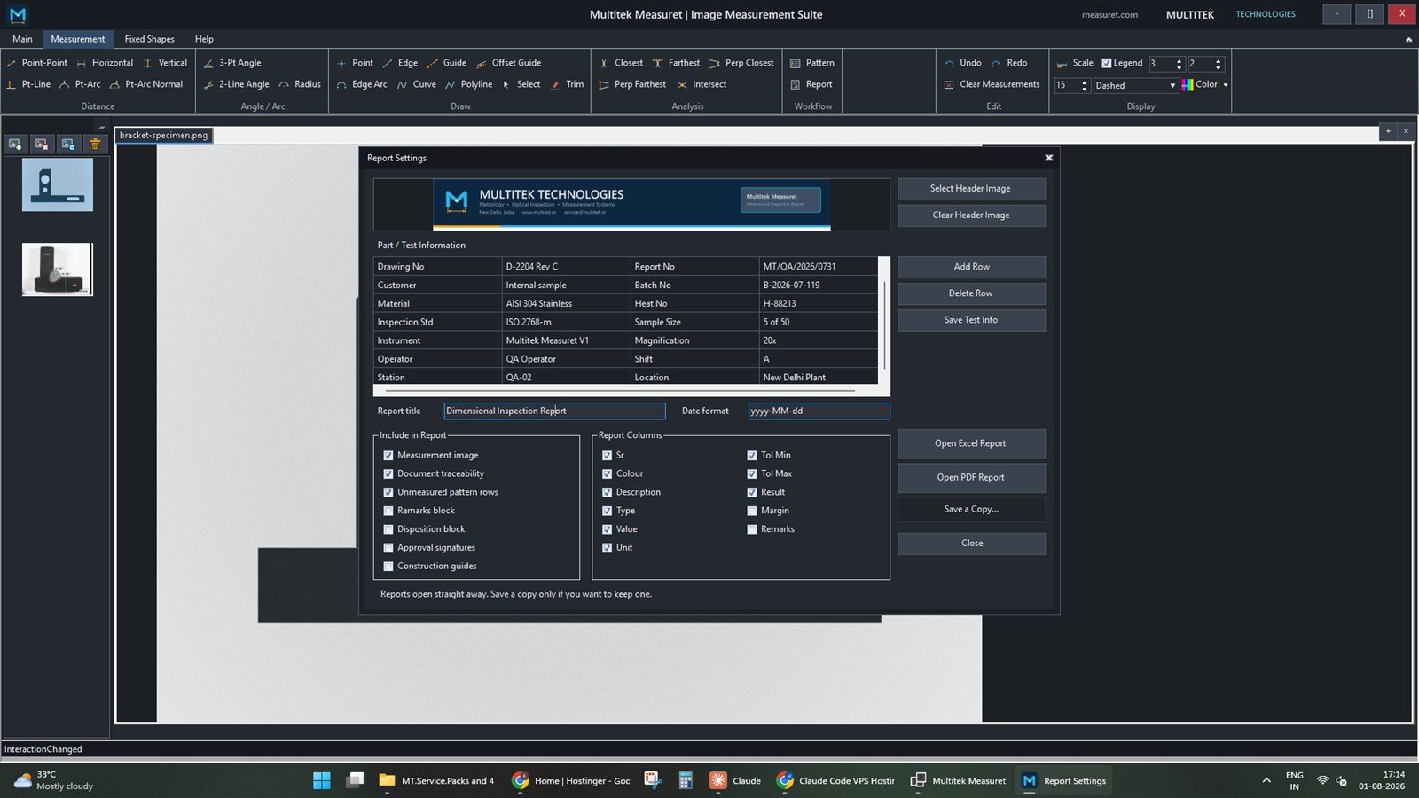Select the Offset Guide tool
Viewport: 1419px width, 798px height.
pyautogui.click(x=509, y=63)
